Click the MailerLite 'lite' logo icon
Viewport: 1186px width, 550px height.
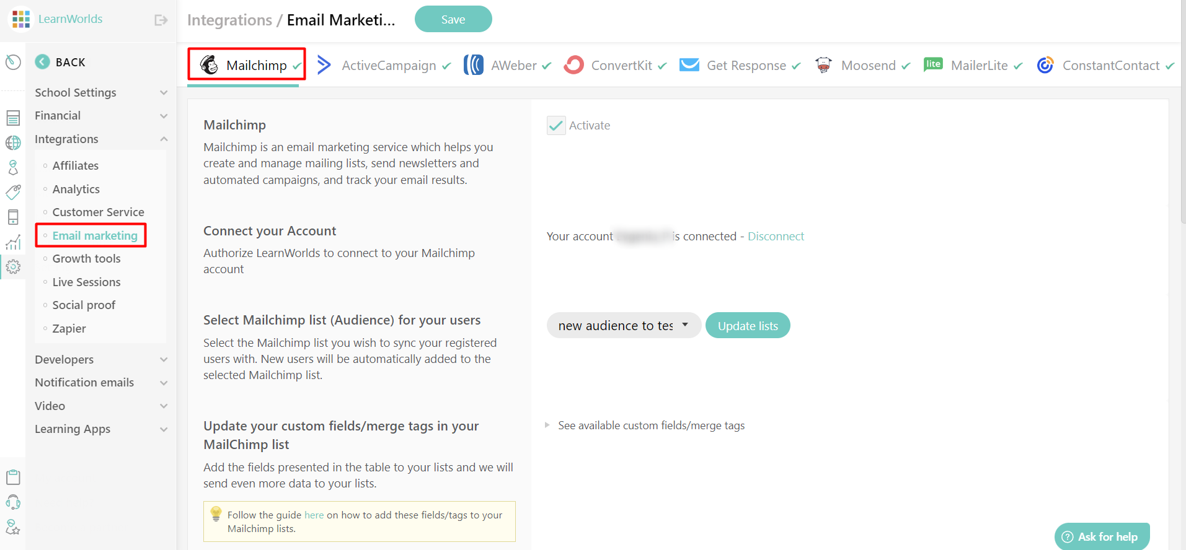click(933, 64)
